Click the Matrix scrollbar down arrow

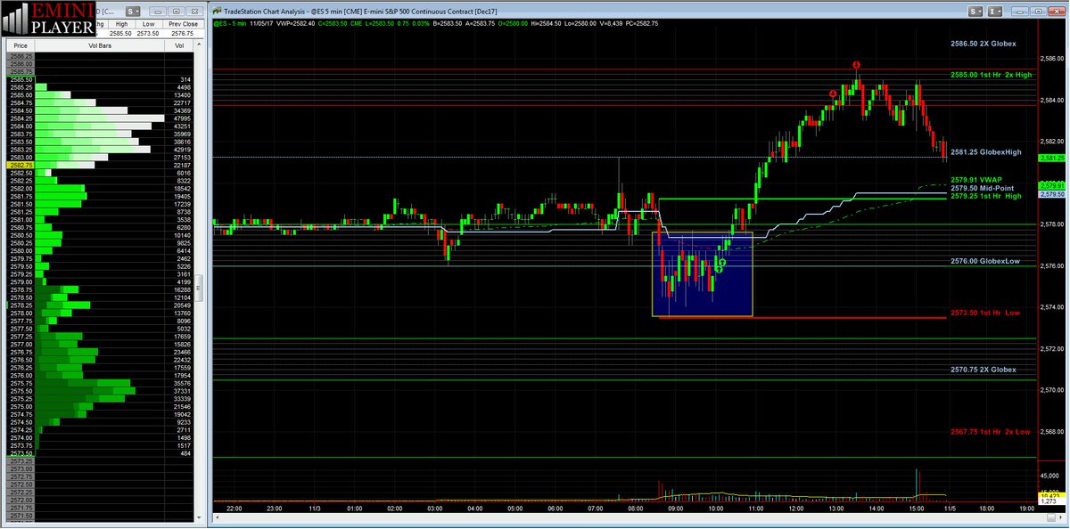[200, 517]
